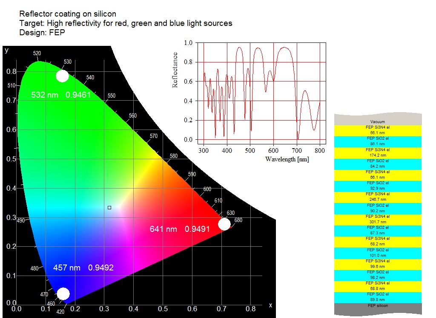This screenshot has width=436, height=318.
Task: Select the SiO2 layer with 92.9 nm thickness
Action: coord(378,186)
